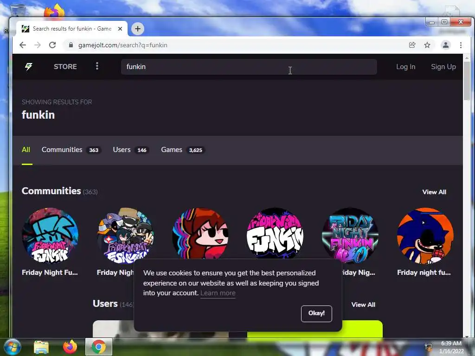Click the scrollbar up arrow

pyautogui.click(x=467, y=57)
